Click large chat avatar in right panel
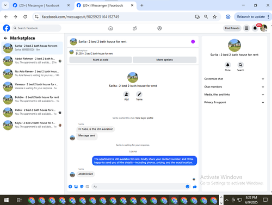 (234, 45)
